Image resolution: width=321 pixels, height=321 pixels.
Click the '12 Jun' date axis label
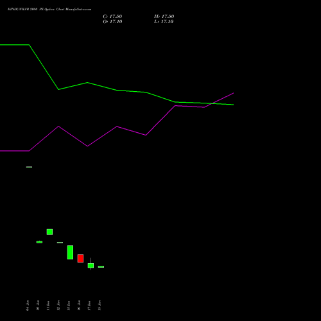(58, 306)
